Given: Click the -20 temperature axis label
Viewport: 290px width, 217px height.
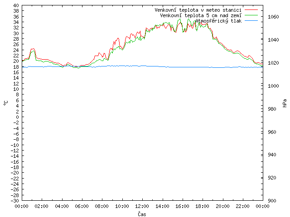Looking at the screenshot, I should 15,173.
